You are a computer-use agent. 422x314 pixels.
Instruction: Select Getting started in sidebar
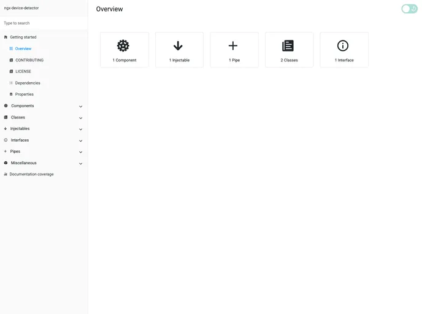23,37
